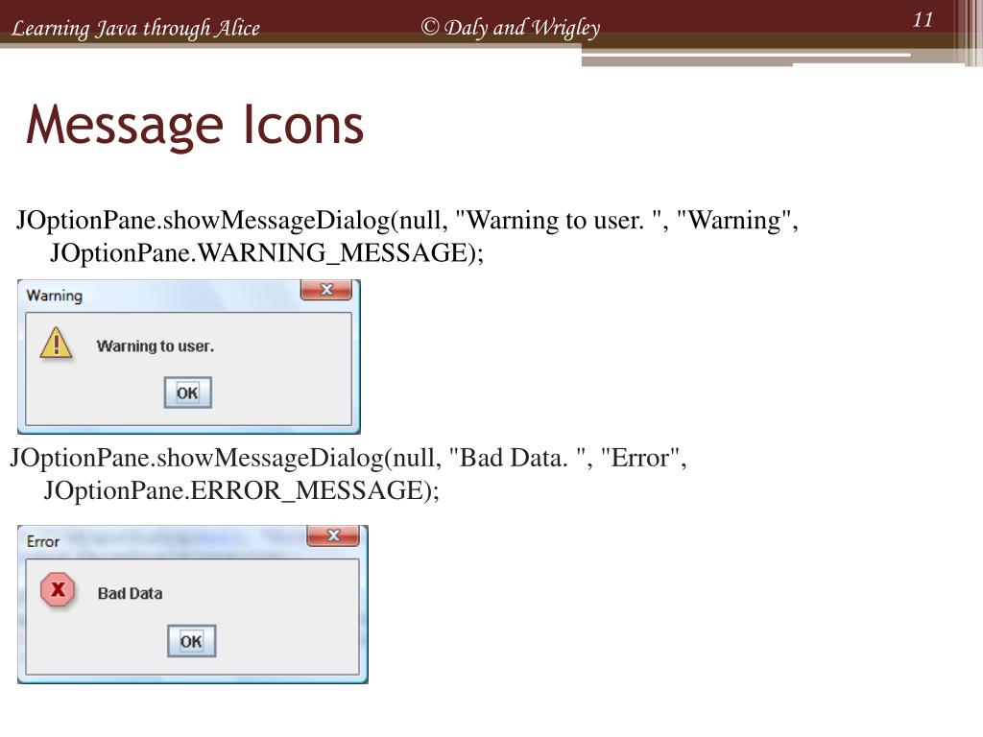The image size is (983, 737).
Task: Click the 'Message Icons' slide heading
Action: [194, 126]
